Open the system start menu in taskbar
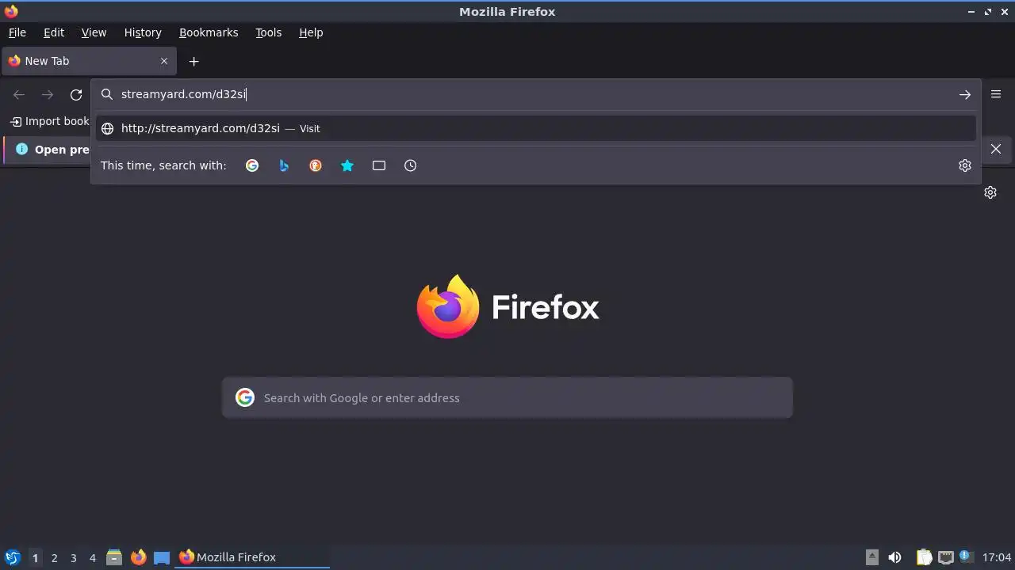 [12, 557]
